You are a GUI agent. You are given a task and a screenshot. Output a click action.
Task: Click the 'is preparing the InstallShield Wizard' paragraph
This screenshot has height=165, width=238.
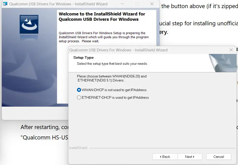click(104, 37)
